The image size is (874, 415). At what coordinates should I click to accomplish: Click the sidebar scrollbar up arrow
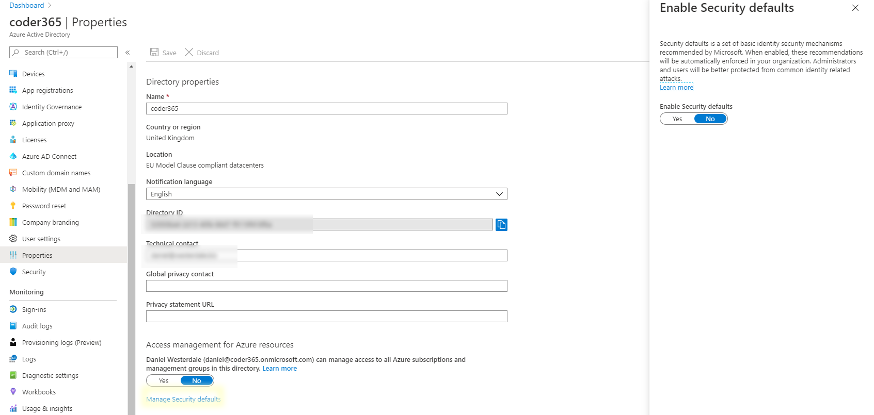131,67
